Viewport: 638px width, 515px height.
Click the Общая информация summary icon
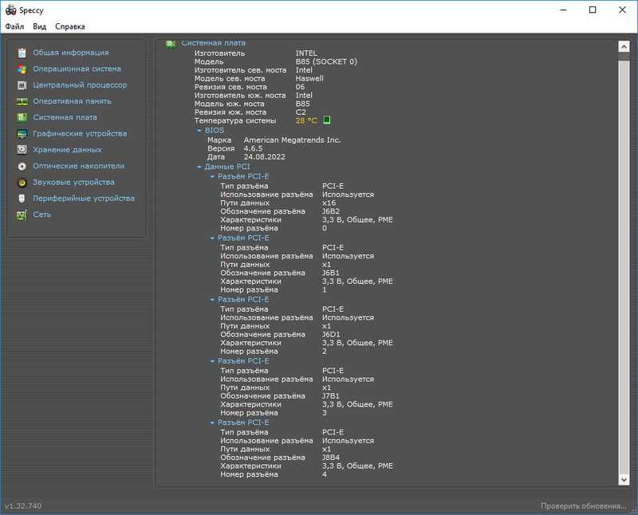click(x=22, y=53)
